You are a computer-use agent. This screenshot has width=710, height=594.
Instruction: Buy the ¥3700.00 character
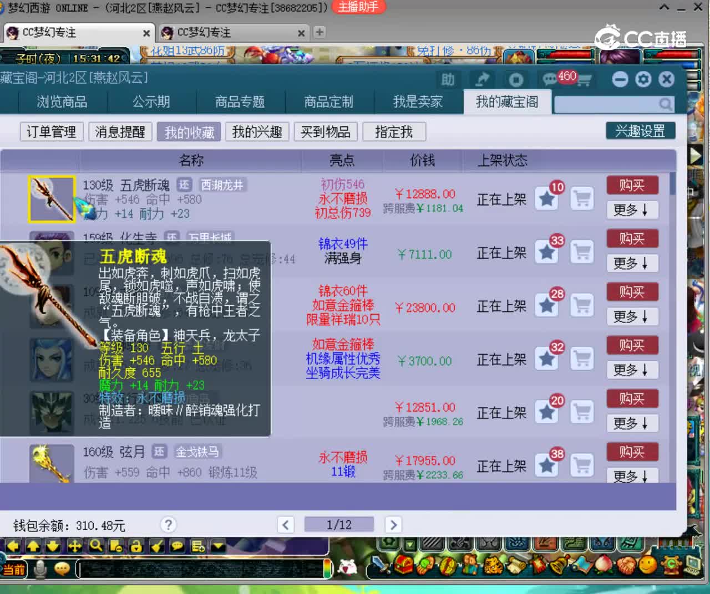click(x=632, y=345)
